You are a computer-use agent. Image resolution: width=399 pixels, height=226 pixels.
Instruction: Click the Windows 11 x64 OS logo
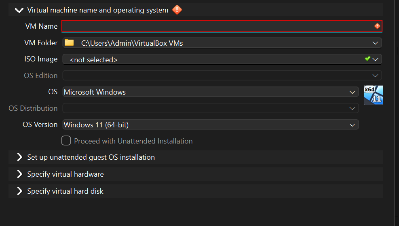tap(373, 95)
